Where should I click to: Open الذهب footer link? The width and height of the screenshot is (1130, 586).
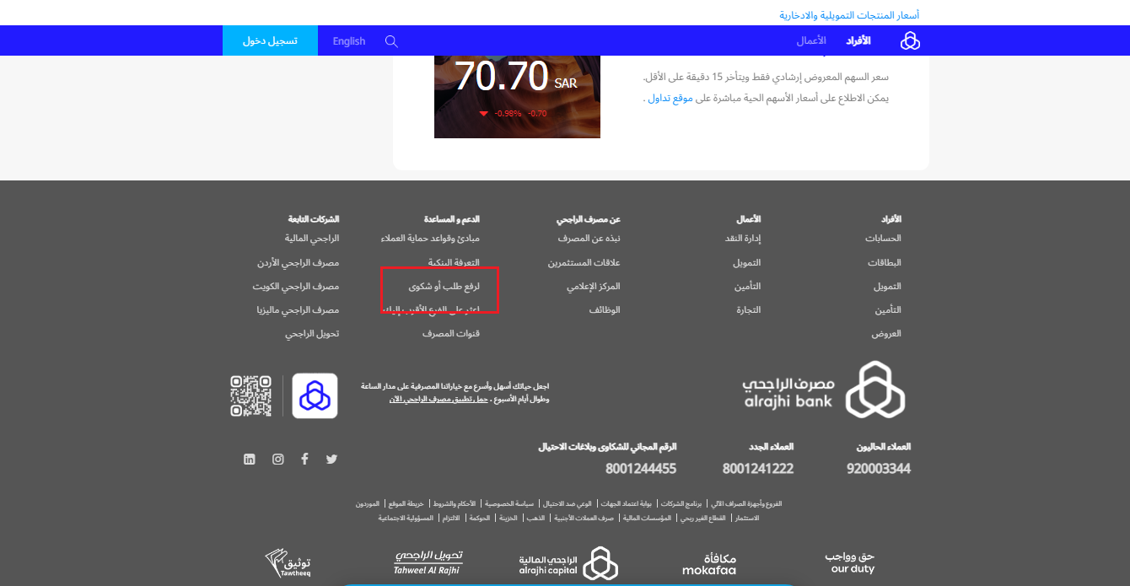pyautogui.click(x=536, y=518)
